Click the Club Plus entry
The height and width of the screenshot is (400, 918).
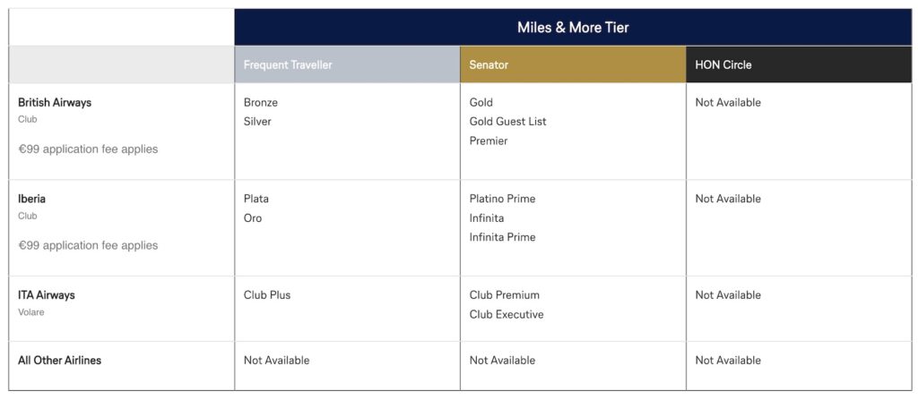click(x=267, y=295)
